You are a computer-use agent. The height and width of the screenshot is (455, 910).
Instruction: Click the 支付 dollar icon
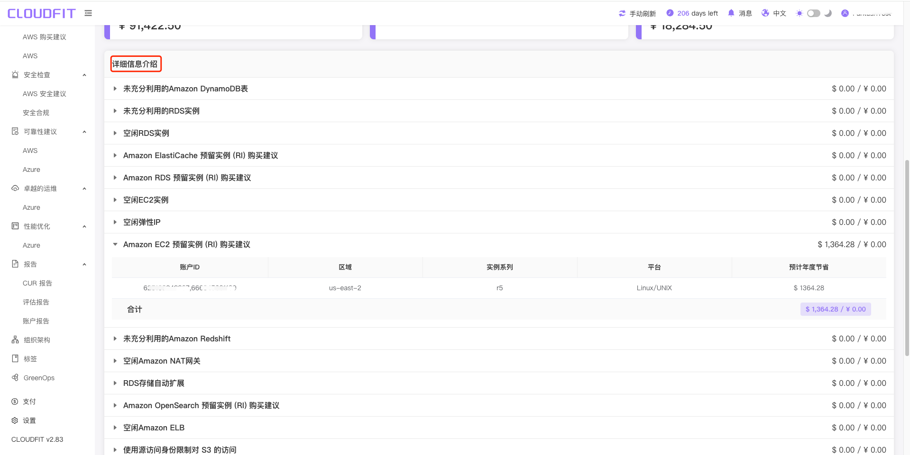[15, 401]
